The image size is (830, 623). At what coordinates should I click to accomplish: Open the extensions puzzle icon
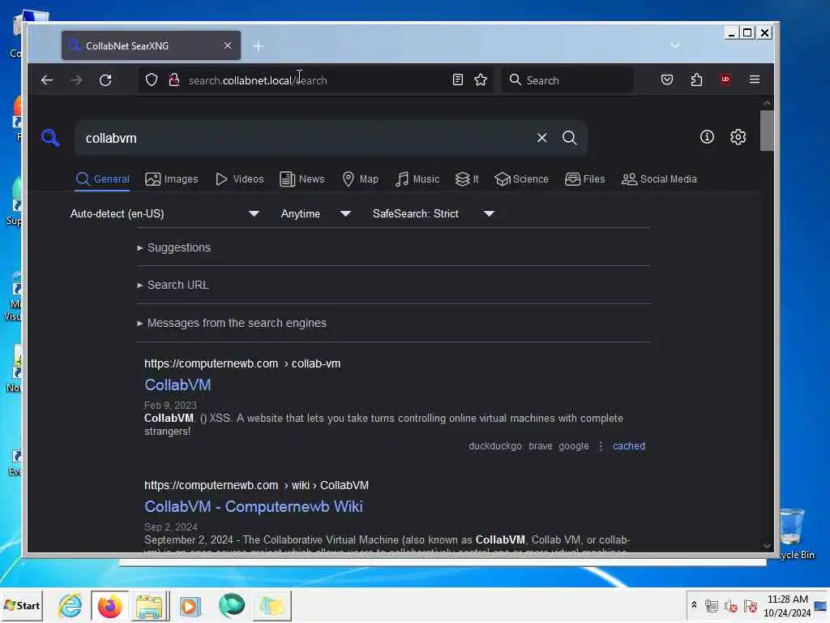coord(696,79)
